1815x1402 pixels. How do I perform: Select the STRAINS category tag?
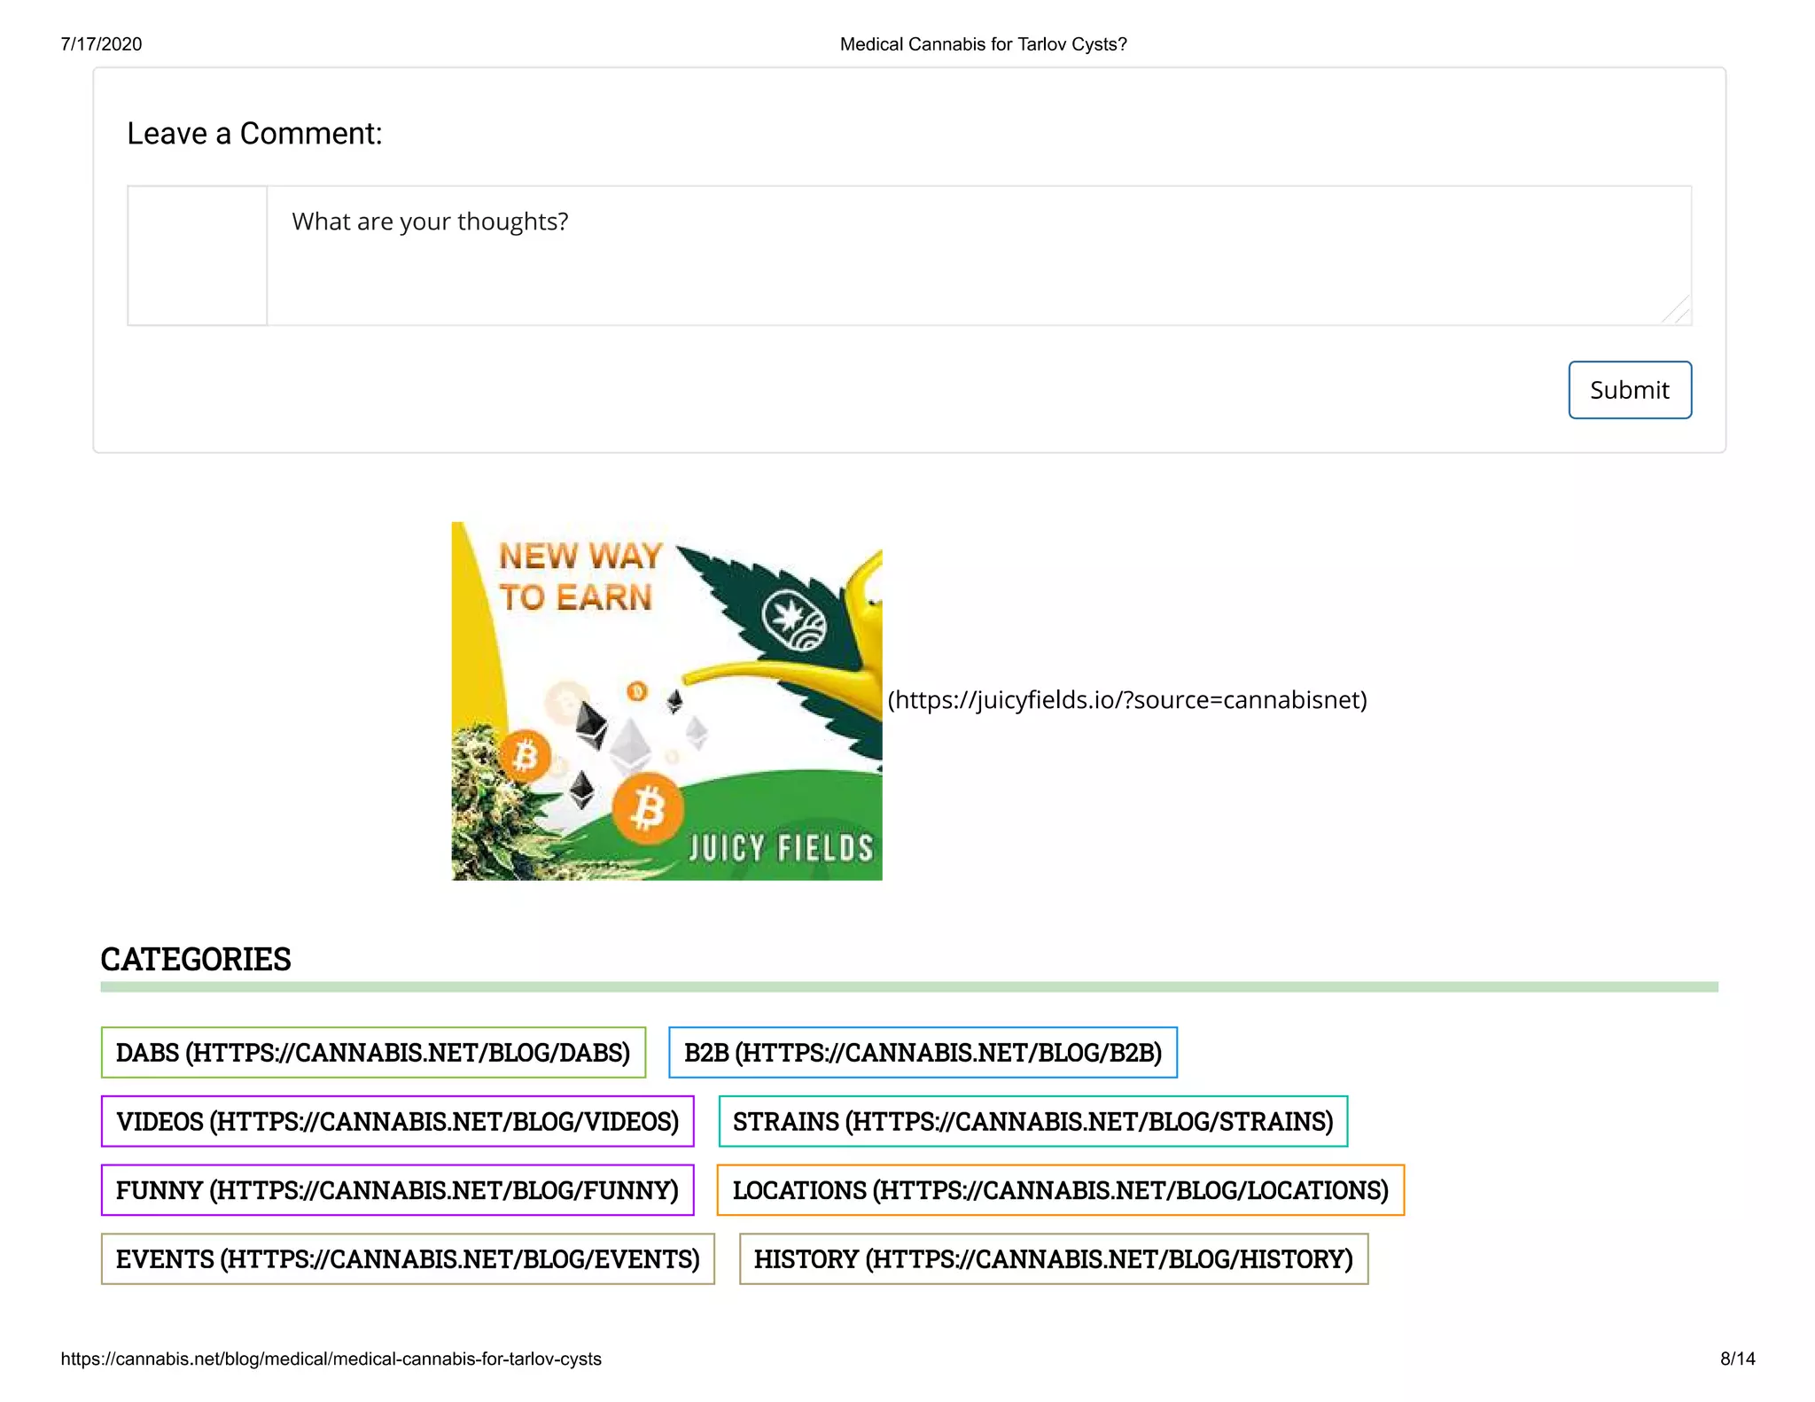(x=1032, y=1122)
